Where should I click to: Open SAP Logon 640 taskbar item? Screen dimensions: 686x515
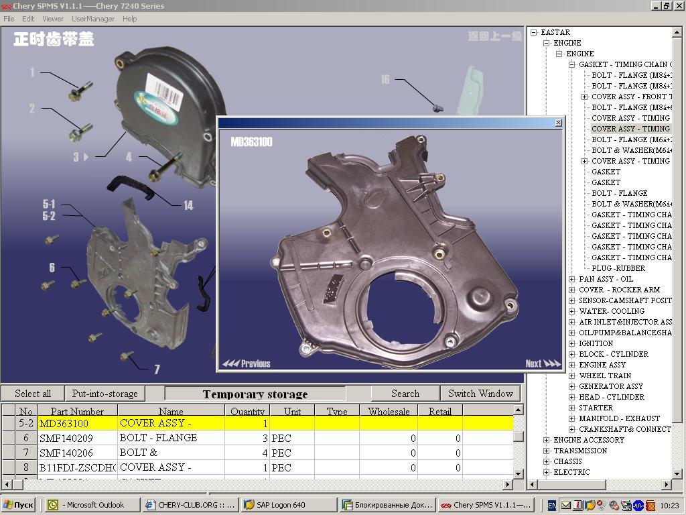click(x=289, y=505)
